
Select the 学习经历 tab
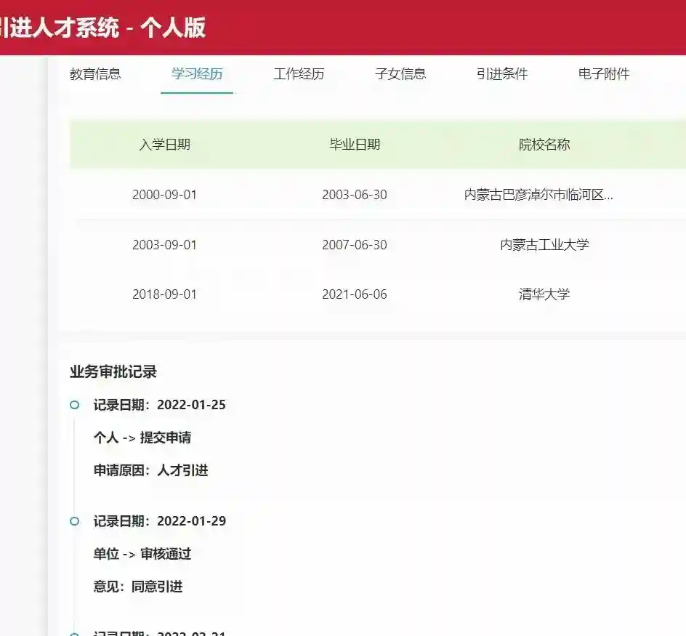pos(197,73)
